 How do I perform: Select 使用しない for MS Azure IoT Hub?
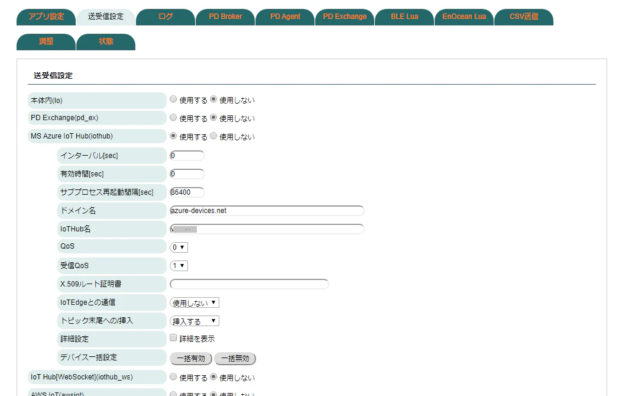[213, 136]
